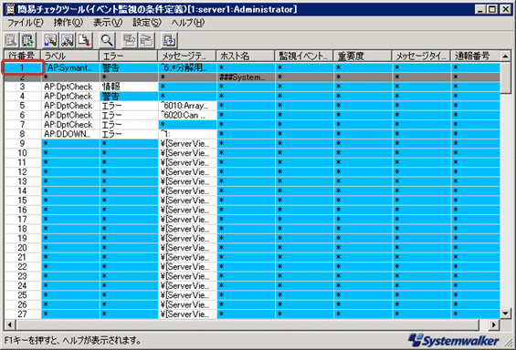The image size is (516, 350).
Task: Click AP:DptCheck label in row 3
Action: (70, 87)
